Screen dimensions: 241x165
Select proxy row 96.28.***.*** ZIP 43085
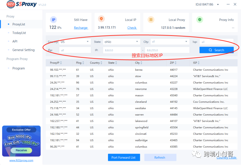pos(141,147)
